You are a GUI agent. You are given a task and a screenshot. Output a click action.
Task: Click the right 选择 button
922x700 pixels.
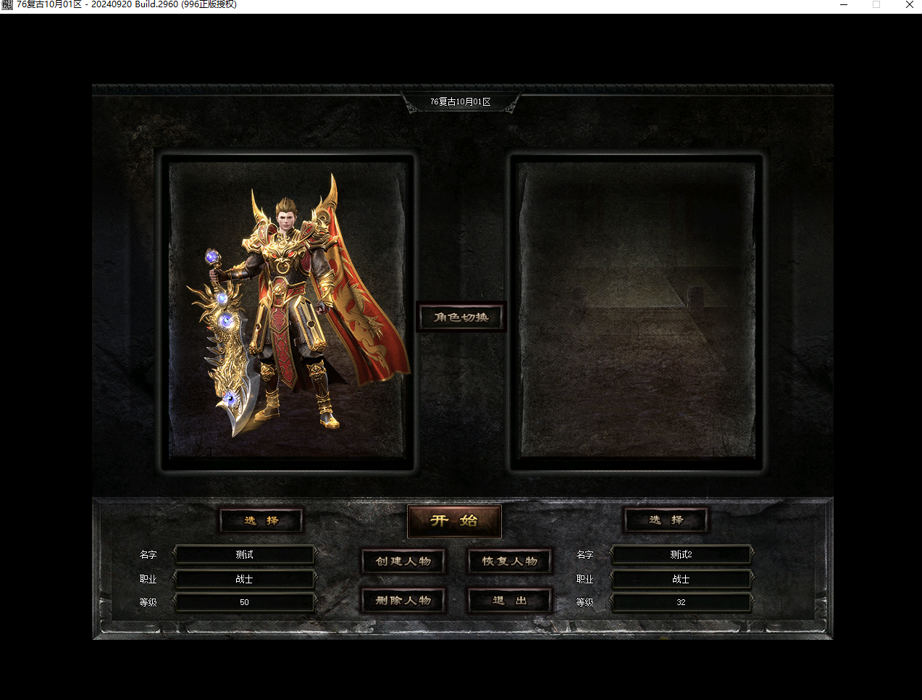pyautogui.click(x=666, y=520)
